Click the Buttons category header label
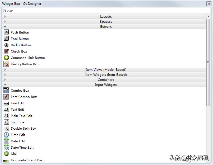Viewport: 213px width, 165px height. point(106,27)
